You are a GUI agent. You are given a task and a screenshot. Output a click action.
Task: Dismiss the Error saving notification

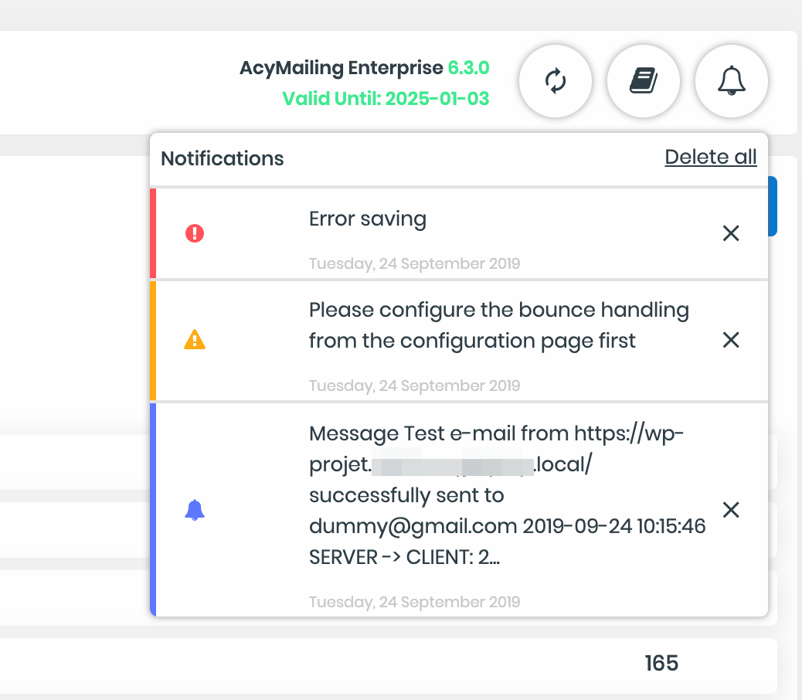731,233
